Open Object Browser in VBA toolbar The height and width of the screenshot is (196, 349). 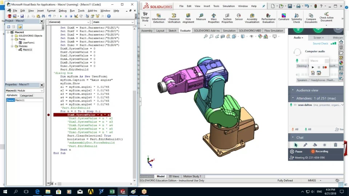point(97,16)
